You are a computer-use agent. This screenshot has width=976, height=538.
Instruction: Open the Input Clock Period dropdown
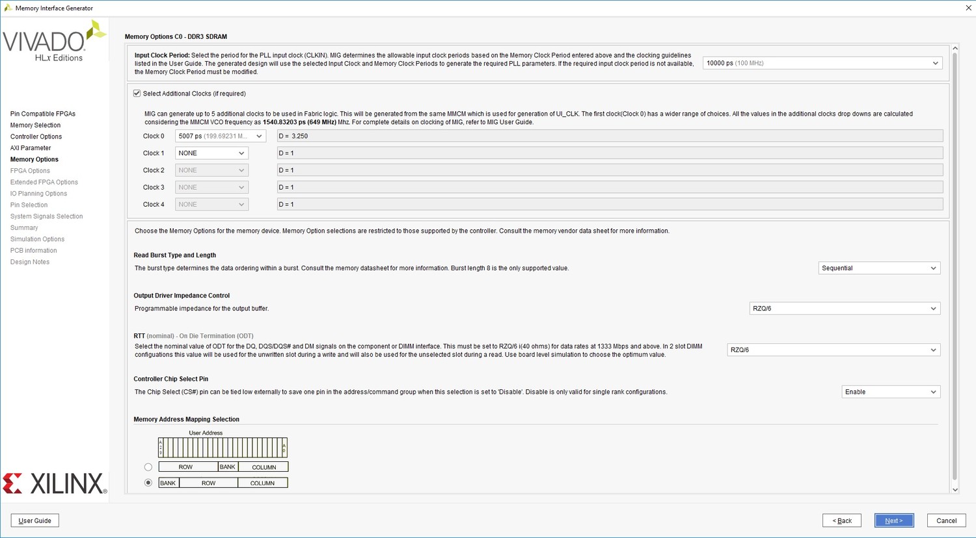pyautogui.click(x=822, y=63)
